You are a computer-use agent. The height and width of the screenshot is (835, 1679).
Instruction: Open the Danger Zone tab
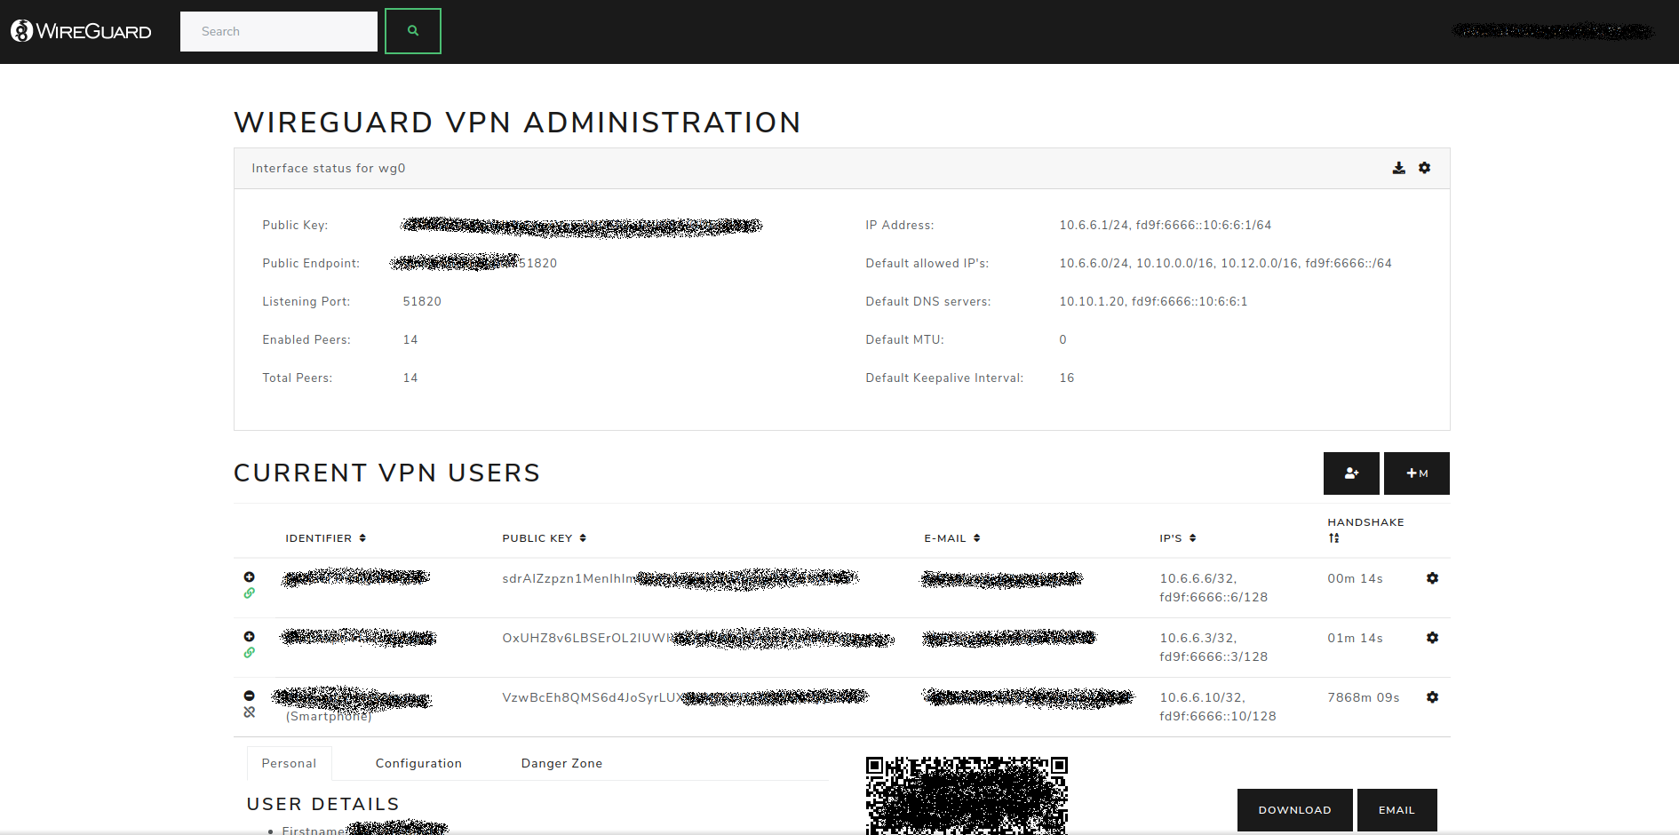[x=561, y=763]
